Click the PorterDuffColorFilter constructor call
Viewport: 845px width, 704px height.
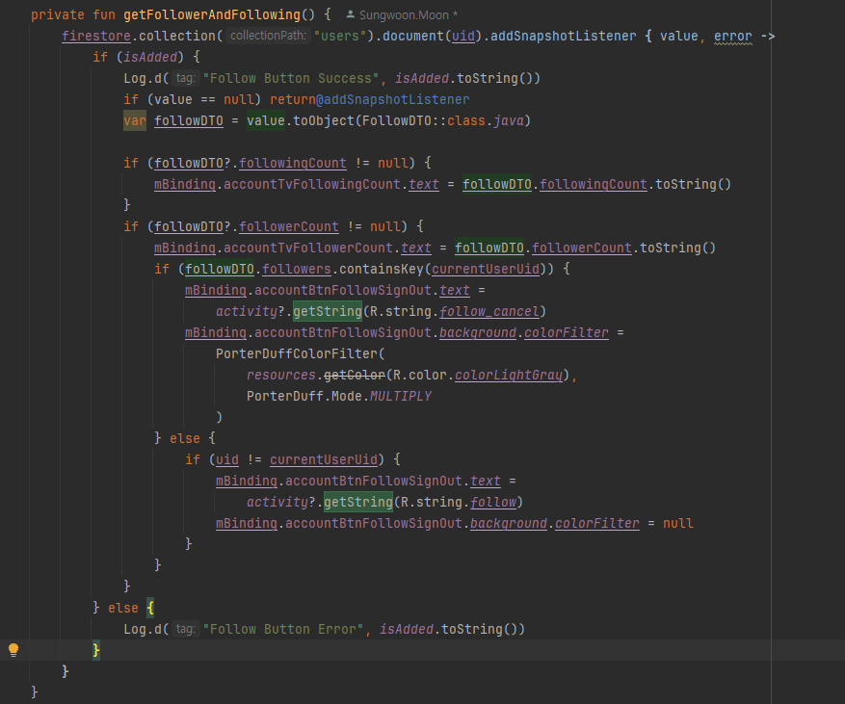click(x=297, y=353)
